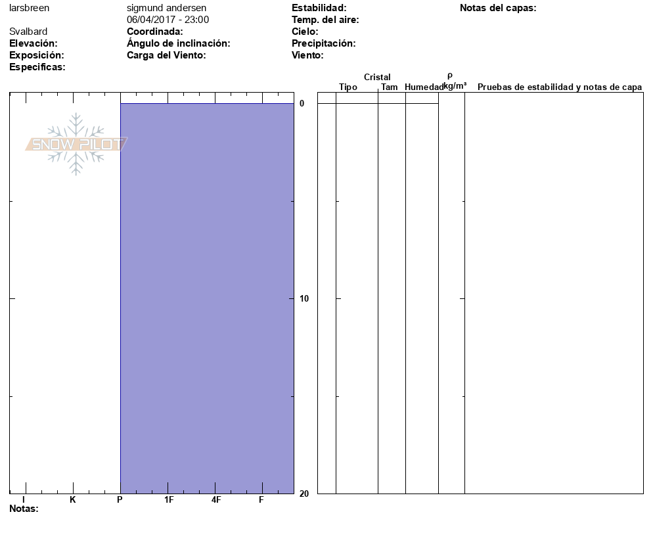
Task: Select the Humedad column header
Action: [x=424, y=87]
